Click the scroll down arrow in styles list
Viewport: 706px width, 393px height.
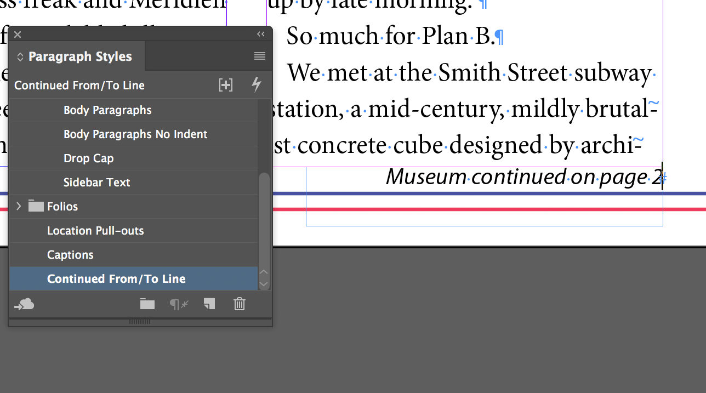[x=264, y=284]
